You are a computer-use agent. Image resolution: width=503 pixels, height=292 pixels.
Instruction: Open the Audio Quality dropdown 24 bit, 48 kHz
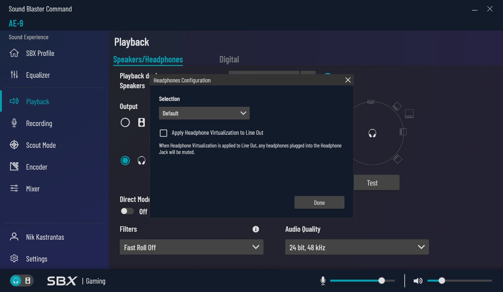click(357, 247)
